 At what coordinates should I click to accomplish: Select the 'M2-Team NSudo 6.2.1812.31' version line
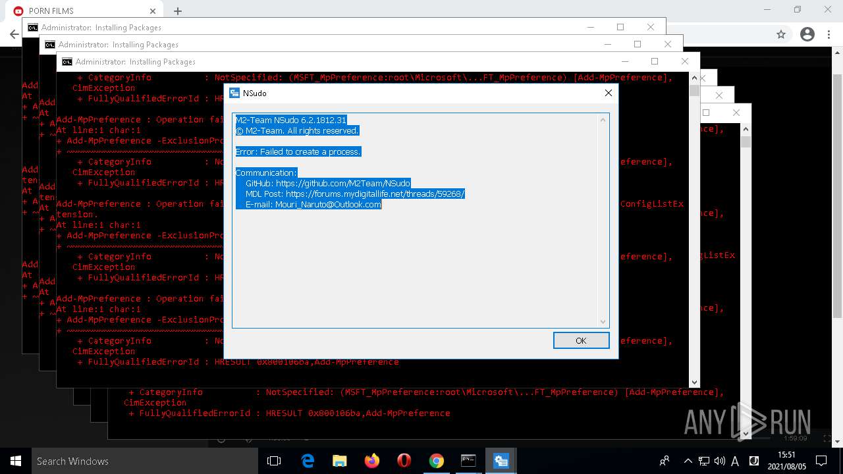(290, 120)
